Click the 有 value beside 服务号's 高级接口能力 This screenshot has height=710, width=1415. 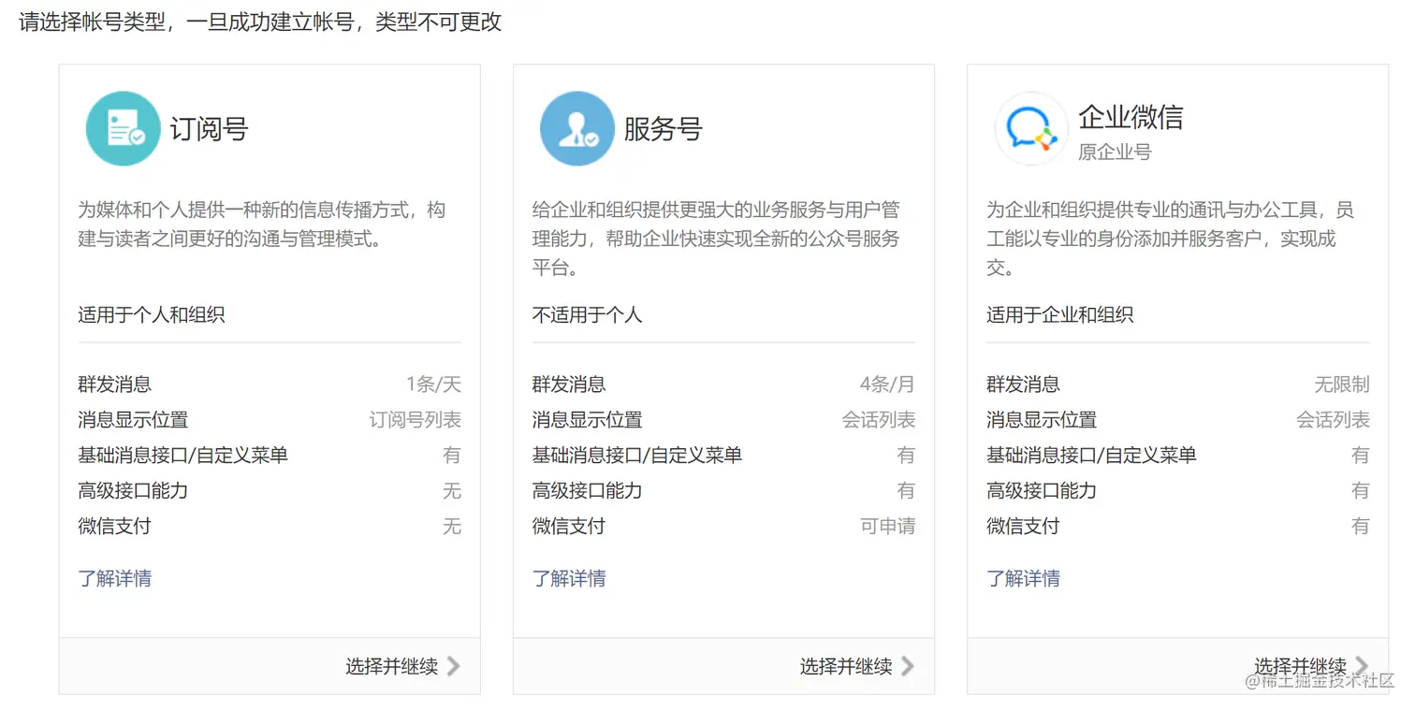(906, 491)
